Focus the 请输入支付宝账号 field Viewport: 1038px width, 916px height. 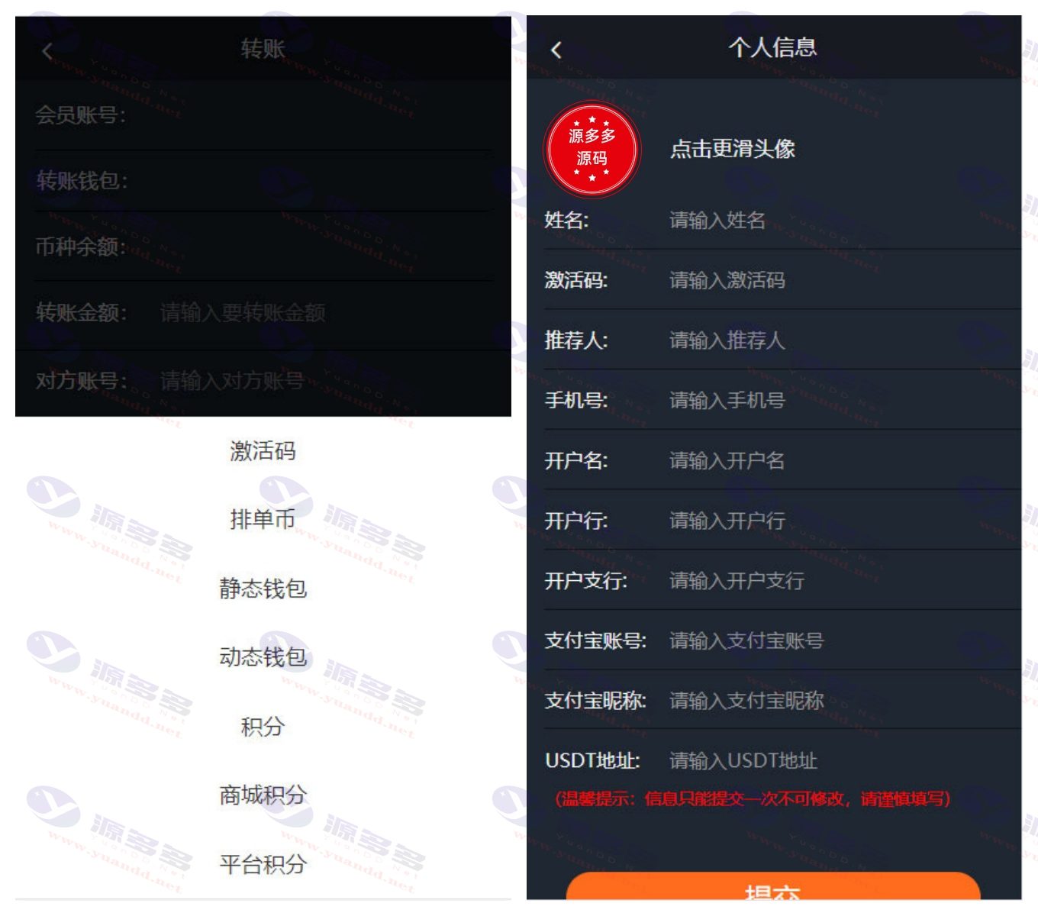click(843, 640)
